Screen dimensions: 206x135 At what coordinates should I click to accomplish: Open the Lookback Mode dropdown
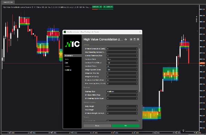[x=122, y=59]
